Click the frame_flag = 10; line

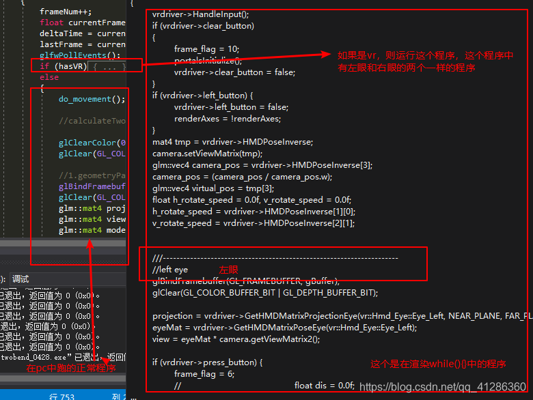click(206, 49)
